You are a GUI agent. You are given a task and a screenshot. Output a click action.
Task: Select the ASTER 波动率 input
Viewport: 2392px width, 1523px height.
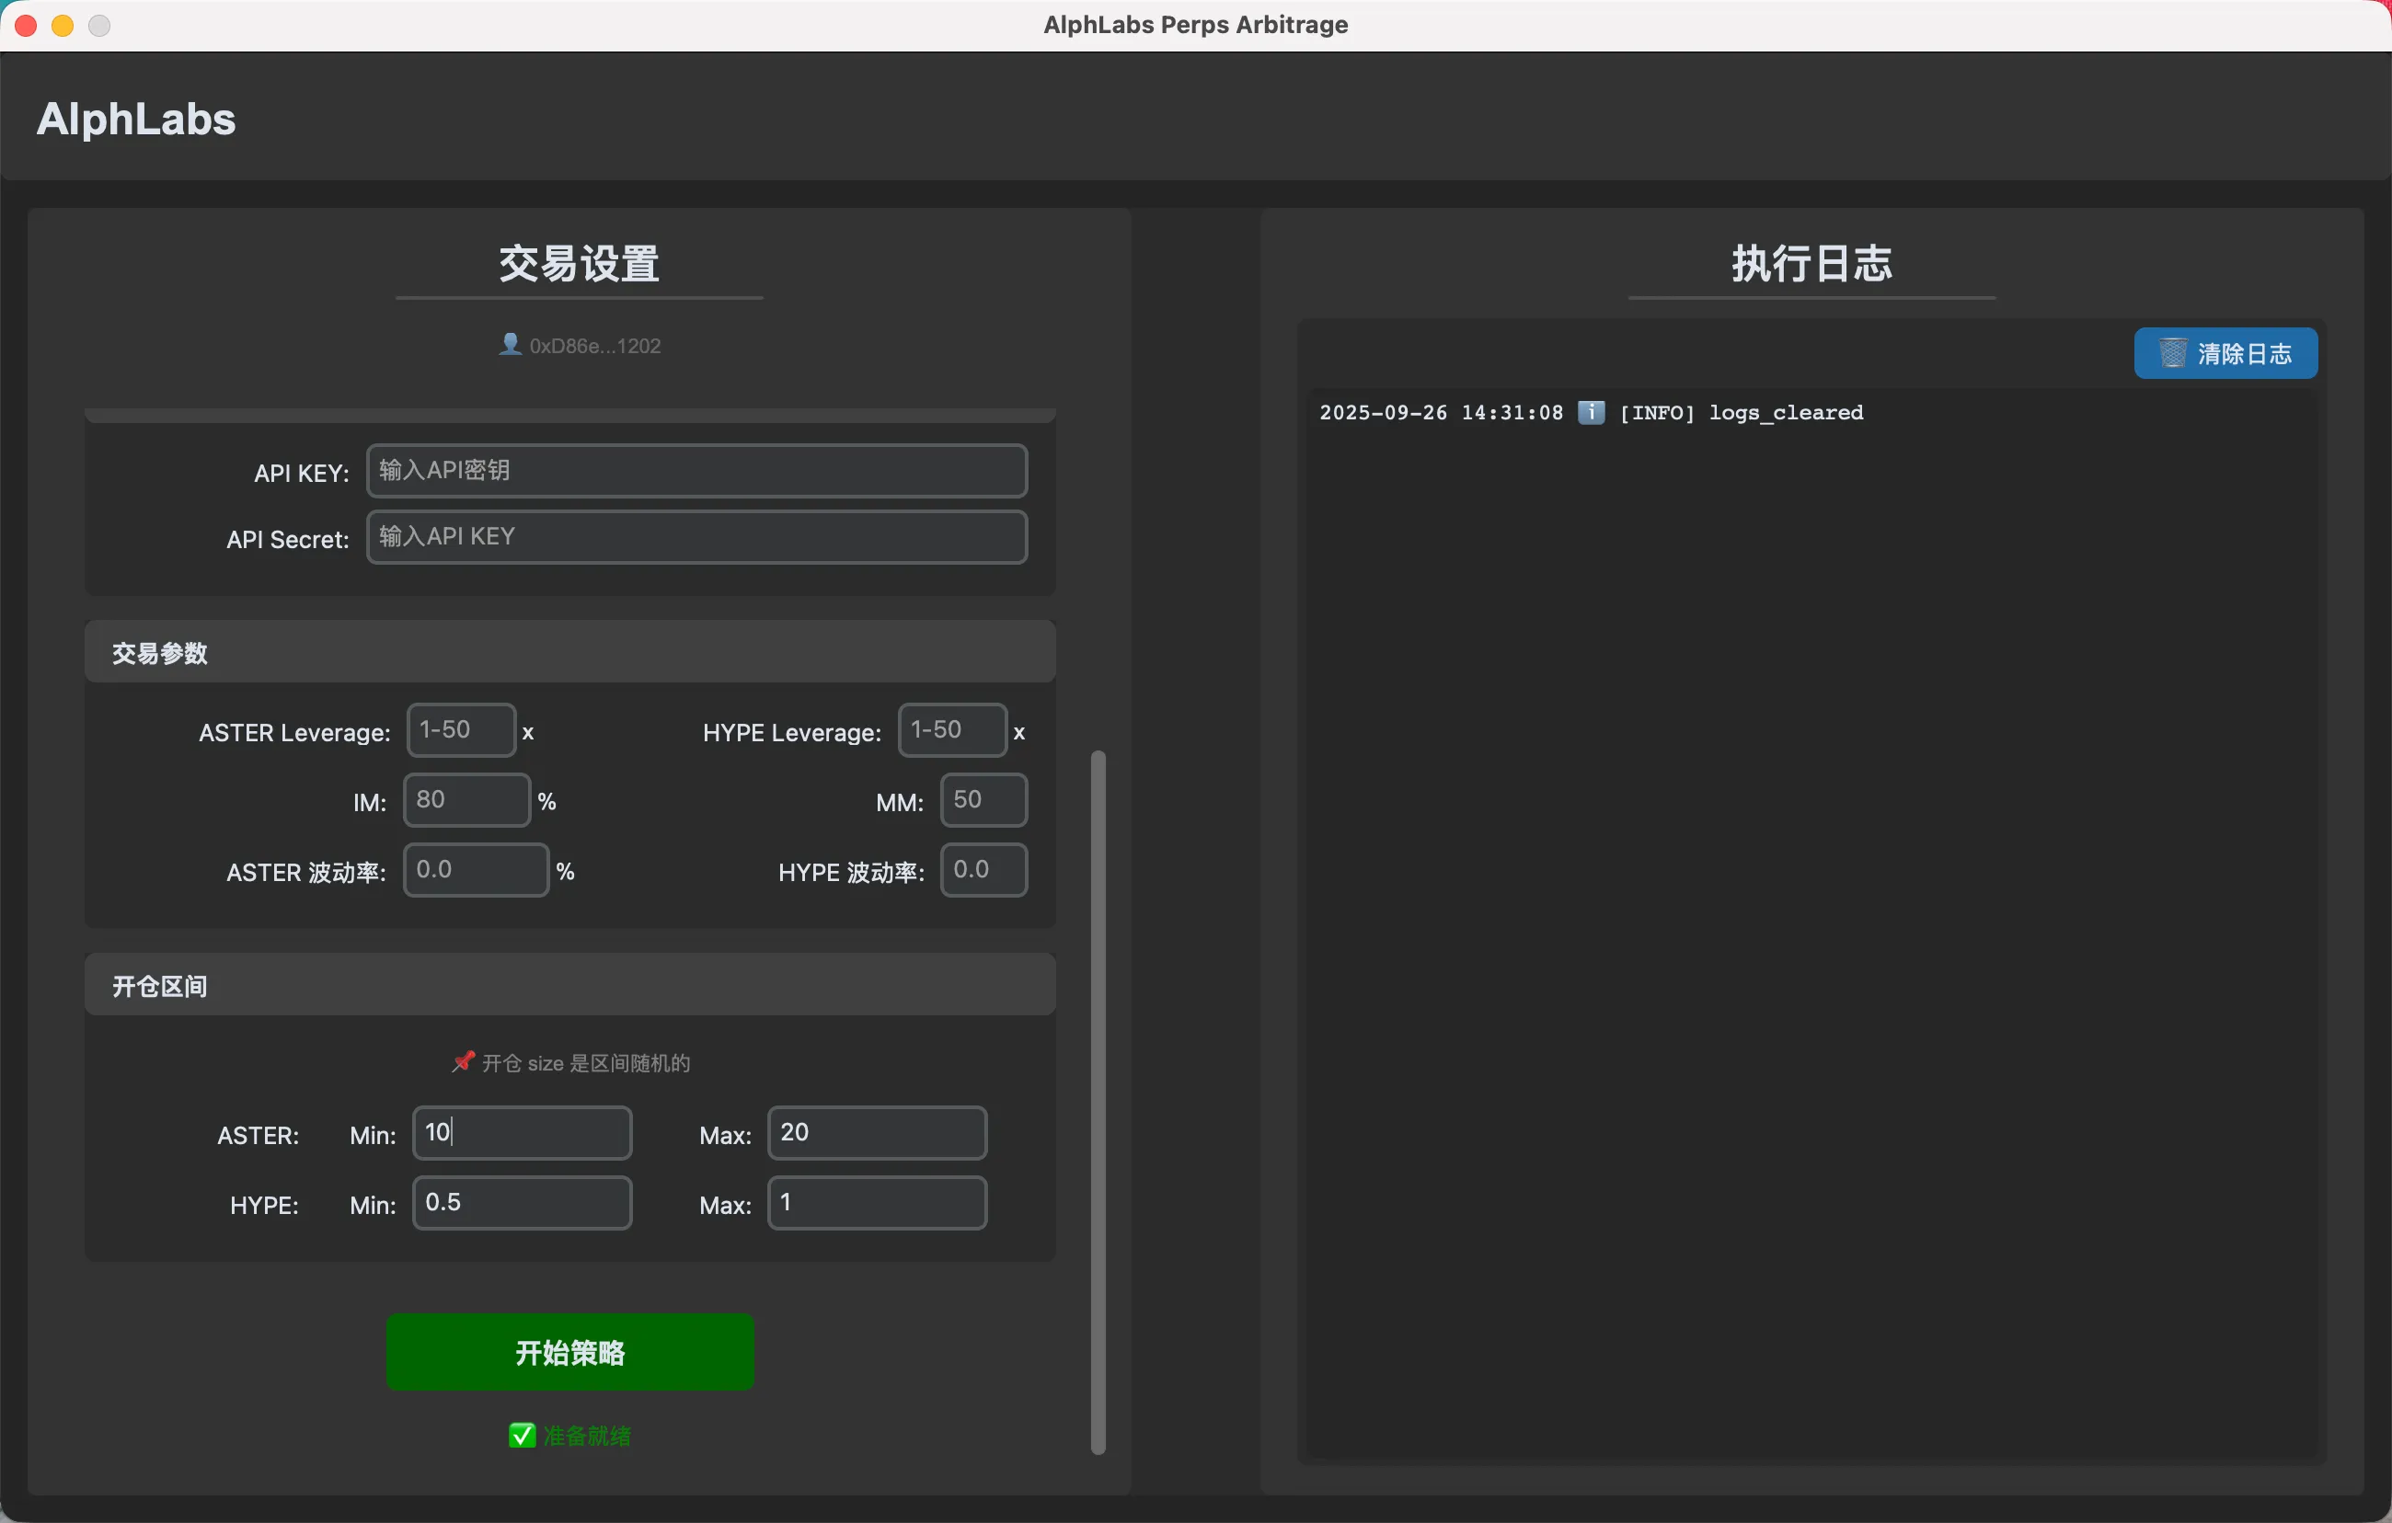point(476,870)
